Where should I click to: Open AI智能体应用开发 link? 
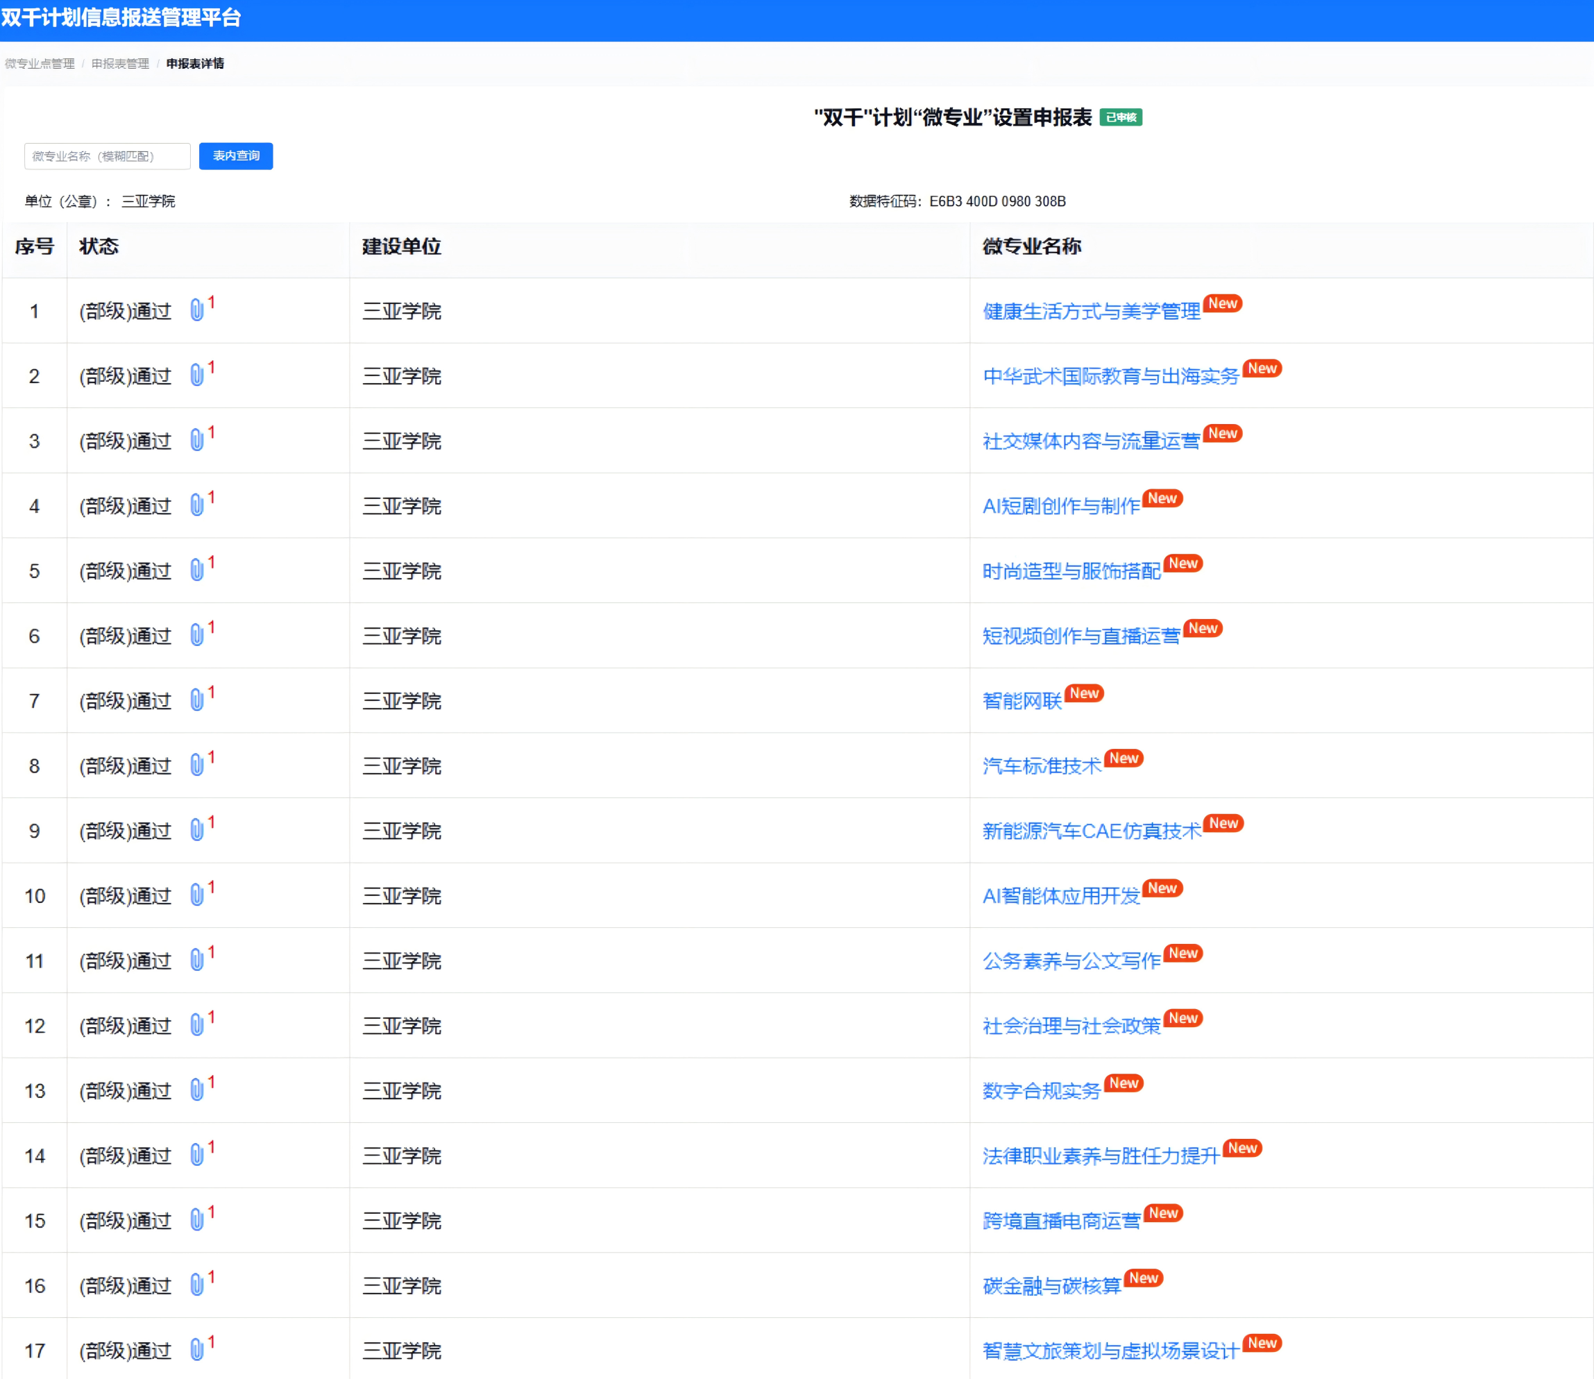1062,896
